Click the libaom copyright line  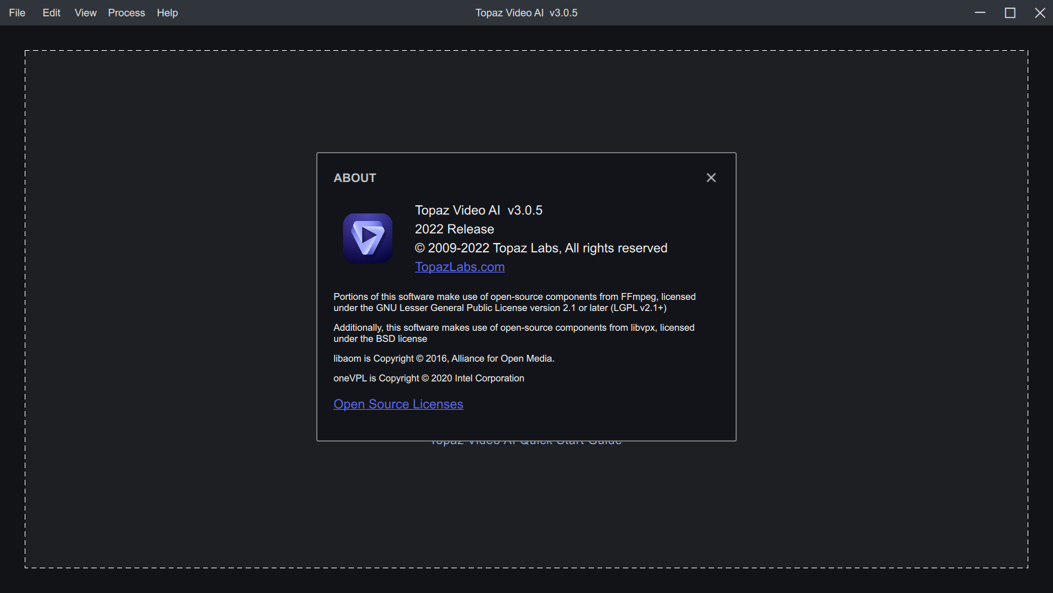[444, 358]
